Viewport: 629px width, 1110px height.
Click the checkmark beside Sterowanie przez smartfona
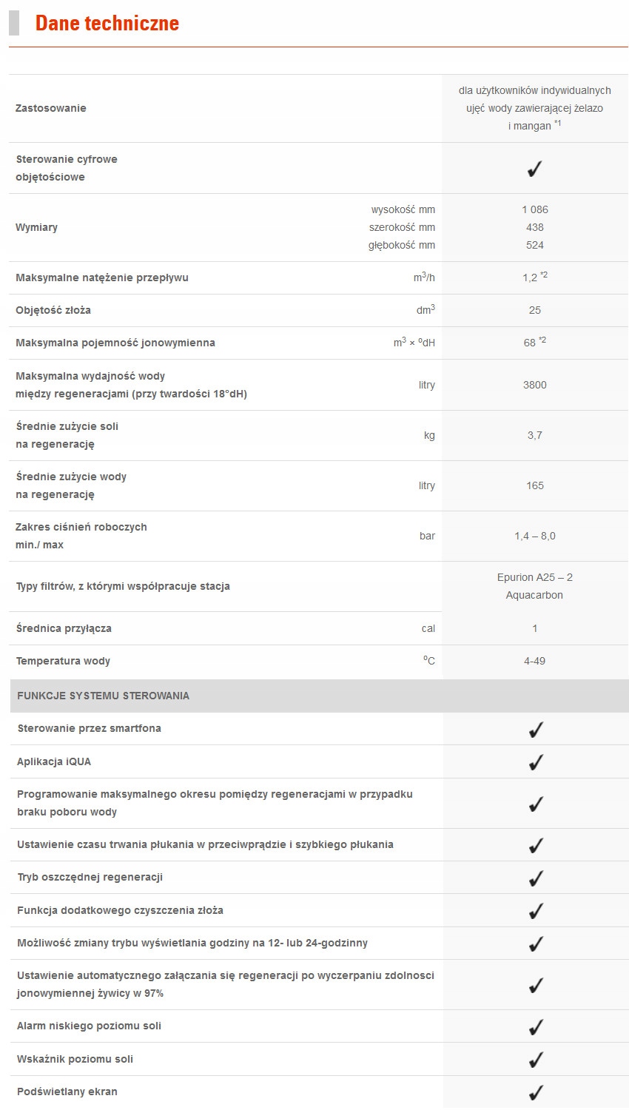click(x=536, y=730)
